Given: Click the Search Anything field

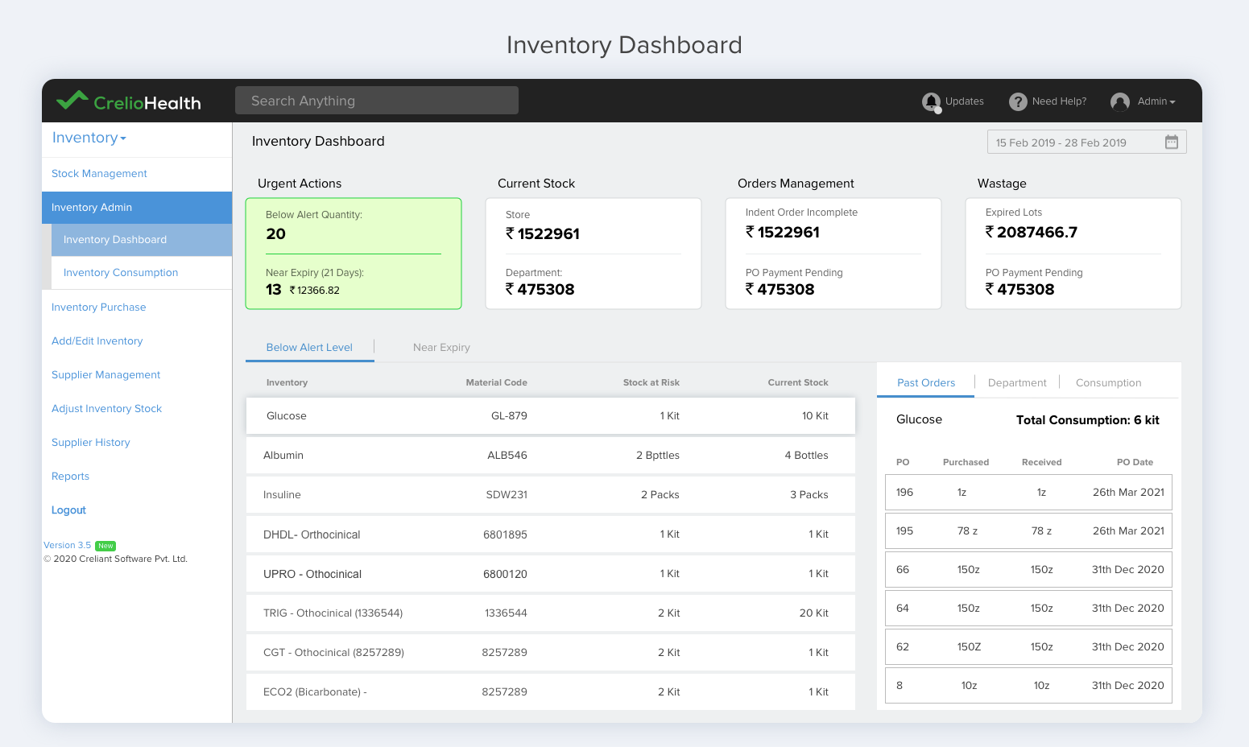Looking at the screenshot, I should 376,100.
